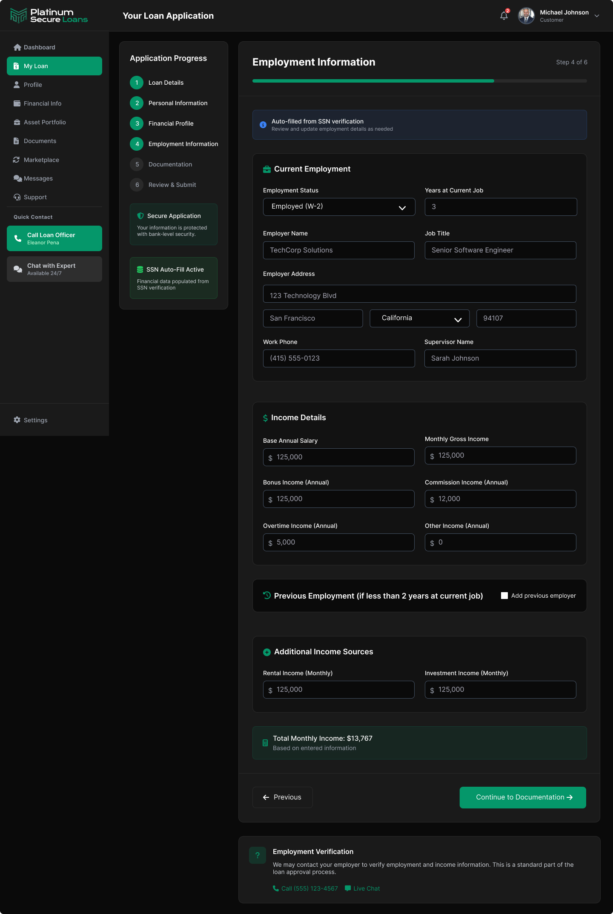Open Messages chat bubbles icon
613x914 pixels.
point(17,178)
